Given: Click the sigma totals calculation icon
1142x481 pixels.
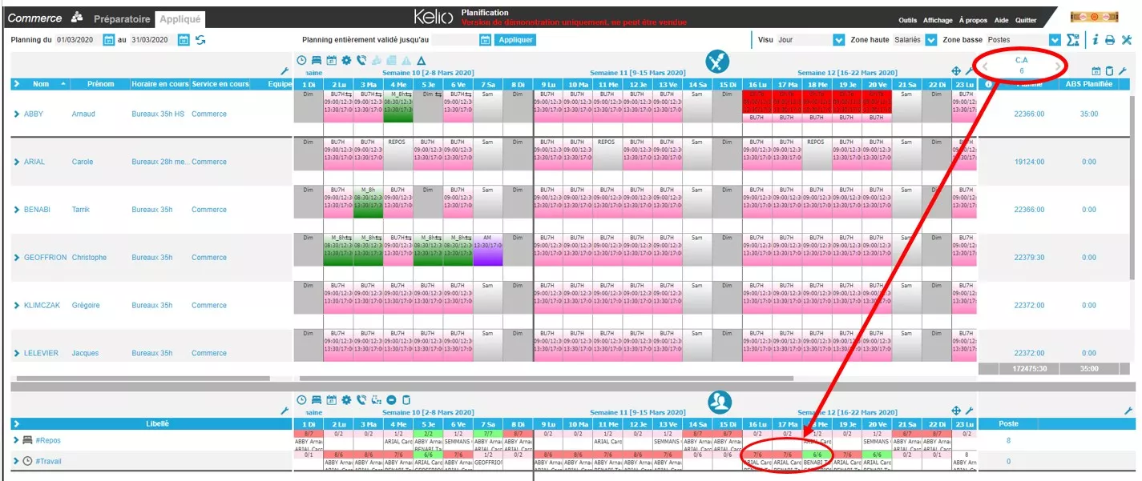Looking at the screenshot, I should pos(1073,40).
